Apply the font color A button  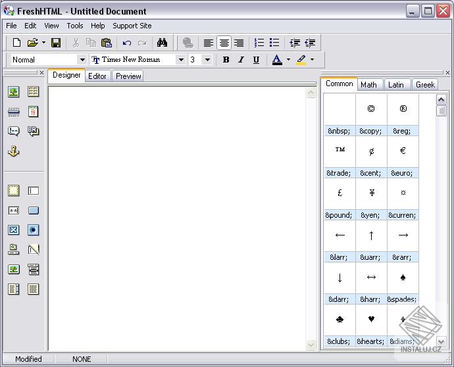coord(277,60)
